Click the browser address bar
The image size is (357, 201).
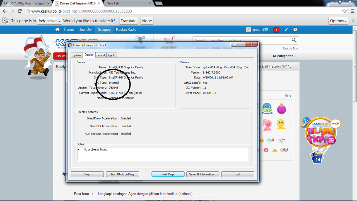tap(184, 11)
